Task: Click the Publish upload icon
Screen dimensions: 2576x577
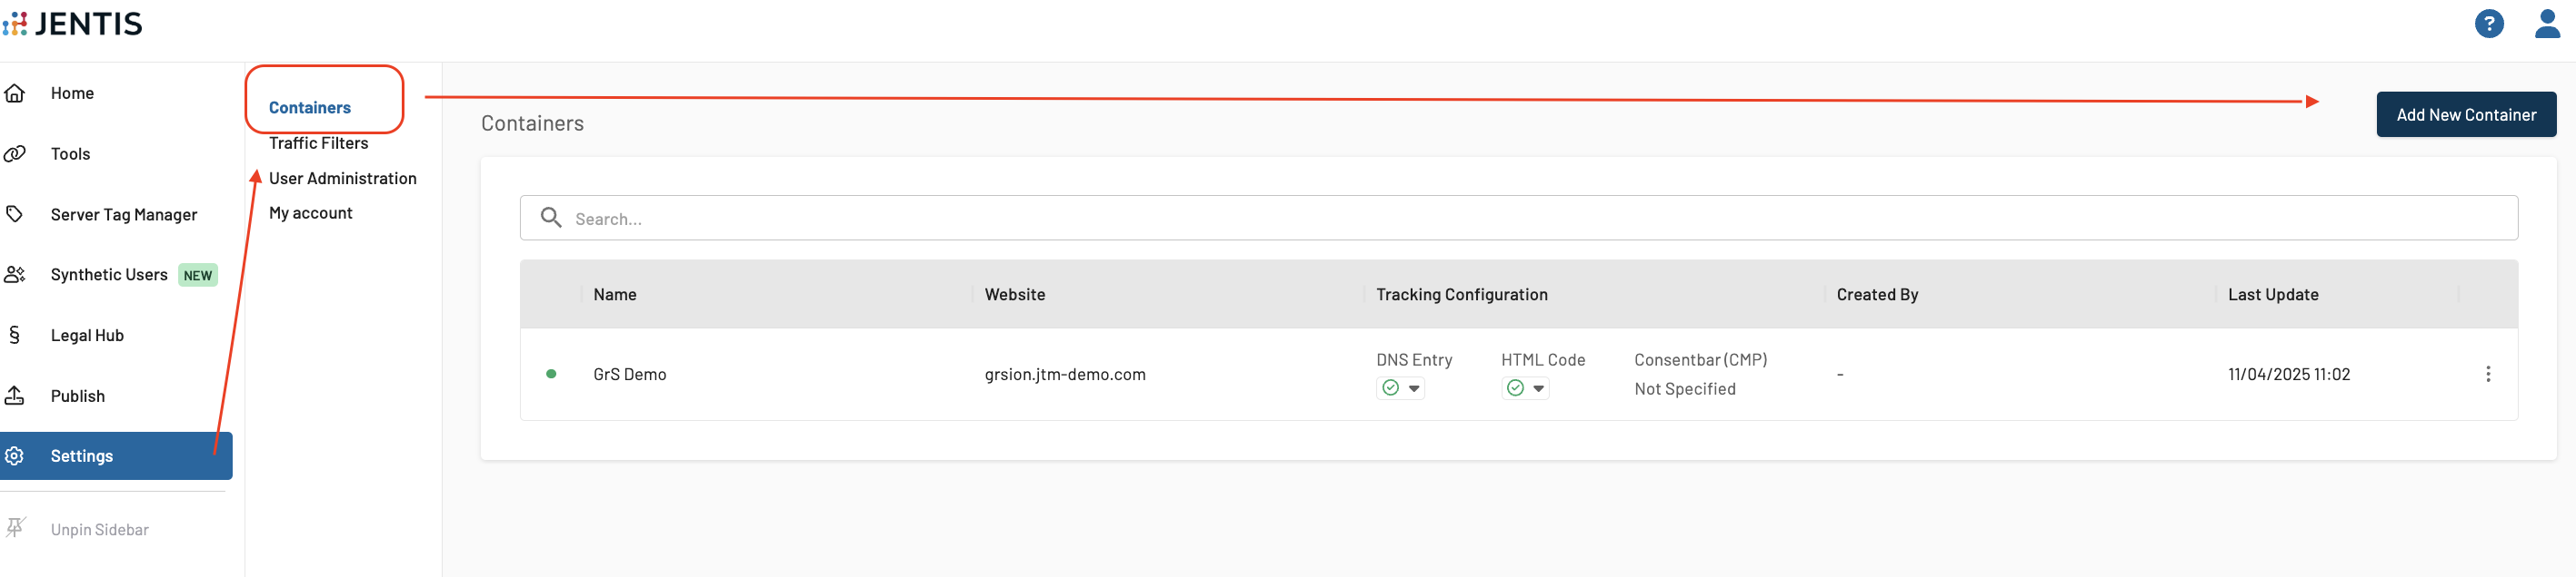Action: tap(15, 396)
